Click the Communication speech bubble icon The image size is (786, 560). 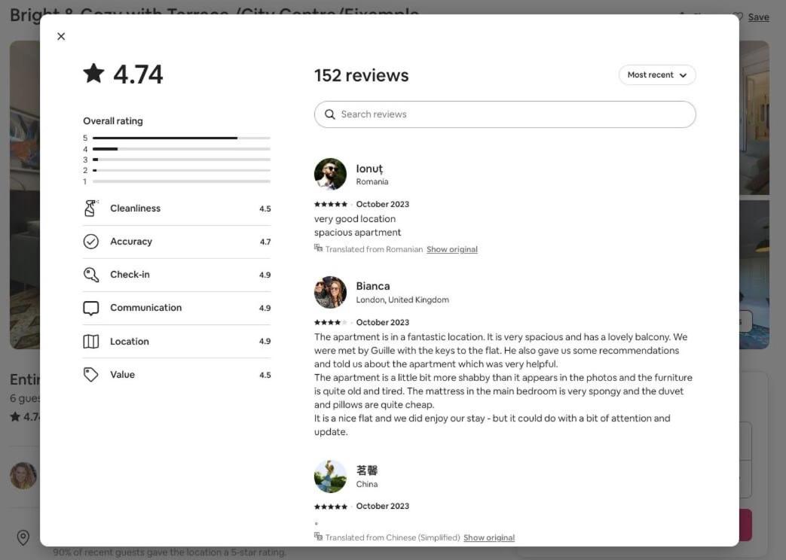pos(90,308)
